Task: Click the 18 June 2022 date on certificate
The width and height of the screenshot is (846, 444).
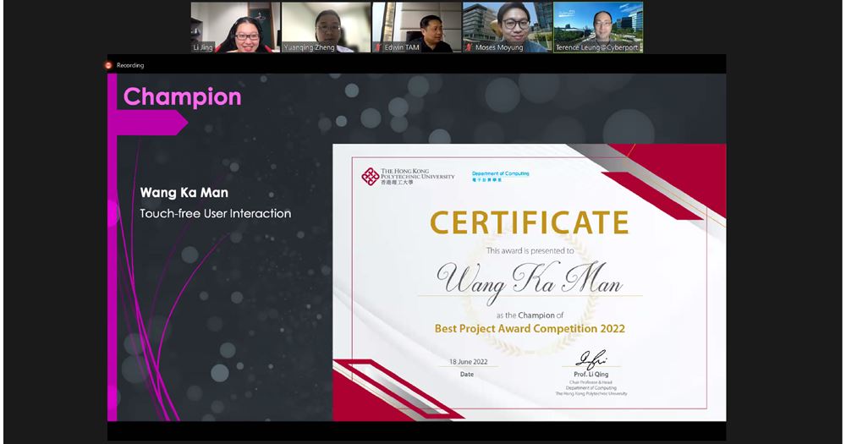Action: tap(467, 361)
